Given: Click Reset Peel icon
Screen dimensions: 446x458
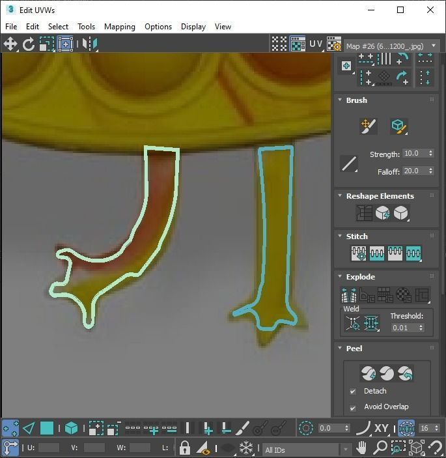Looking at the screenshot, I should pyautogui.click(x=406, y=373).
